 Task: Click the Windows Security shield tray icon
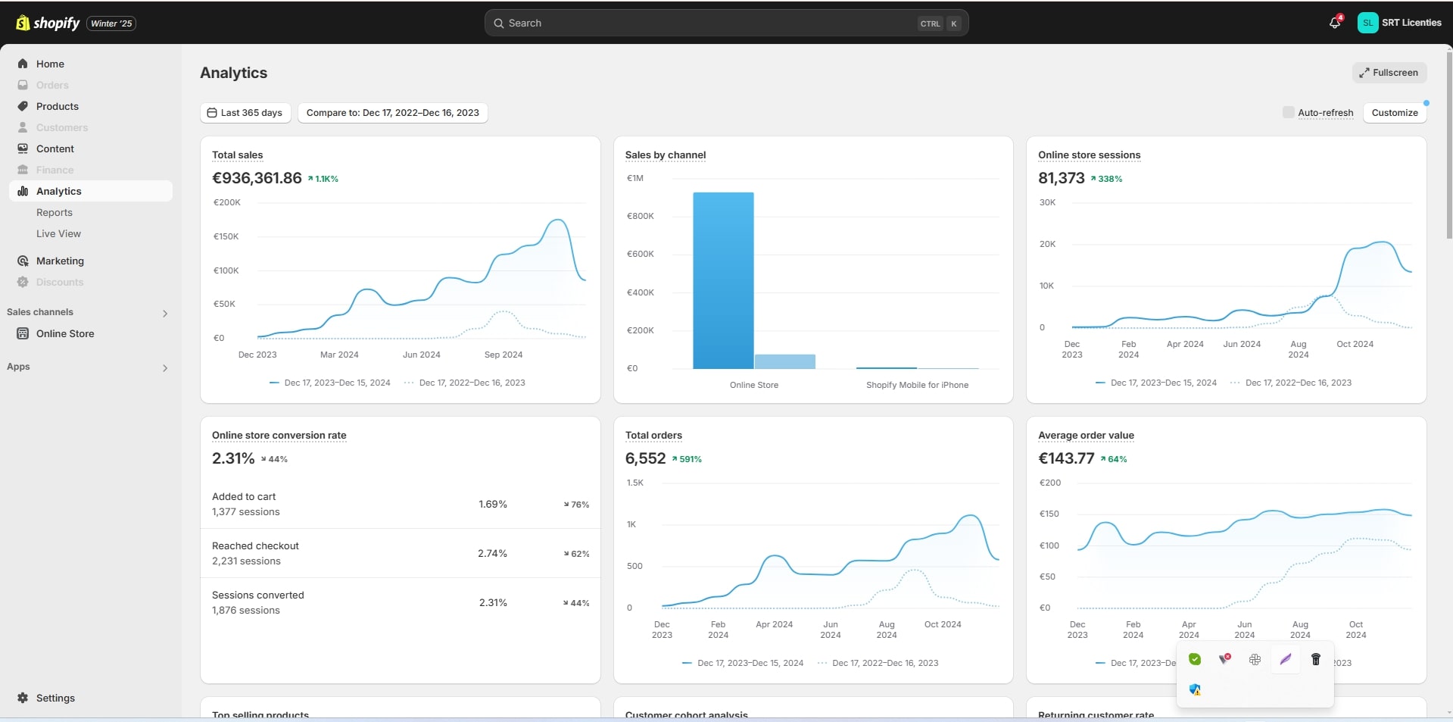click(1195, 689)
